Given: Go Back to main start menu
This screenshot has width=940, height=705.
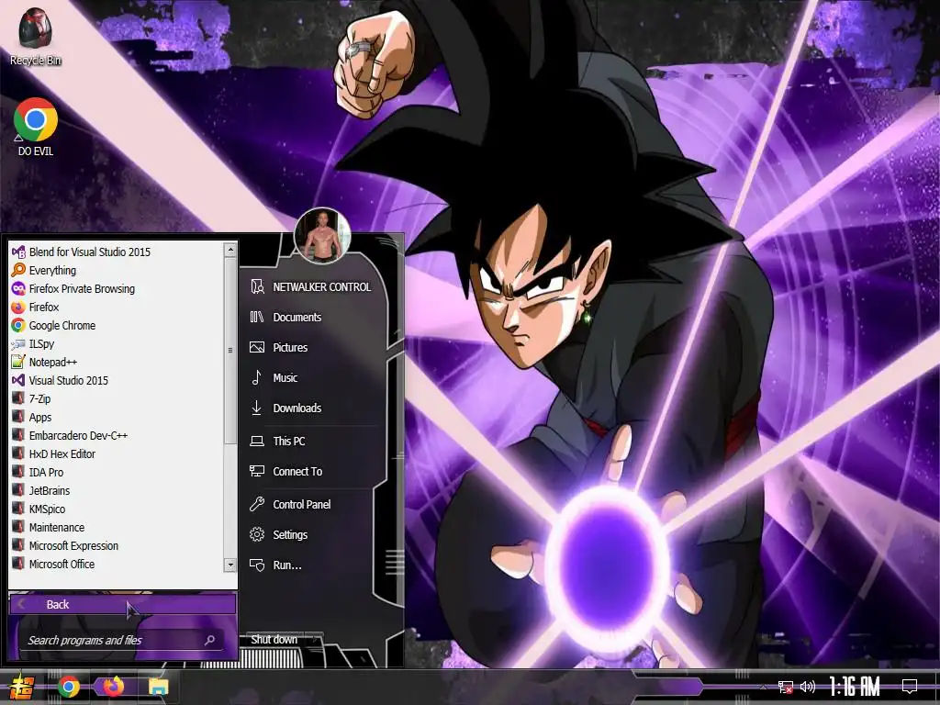Looking at the screenshot, I should pos(123,604).
